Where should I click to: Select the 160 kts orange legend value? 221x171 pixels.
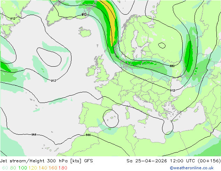(53, 168)
